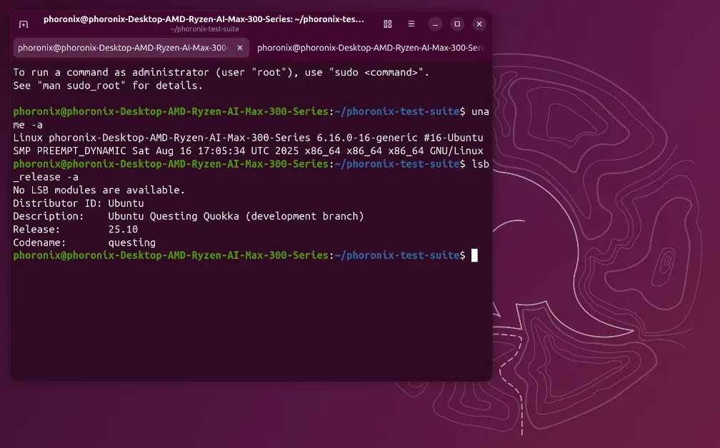This screenshot has width=720, height=448.
Task: Switch to the second phoronix terminal tab
Action: click(370, 48)
